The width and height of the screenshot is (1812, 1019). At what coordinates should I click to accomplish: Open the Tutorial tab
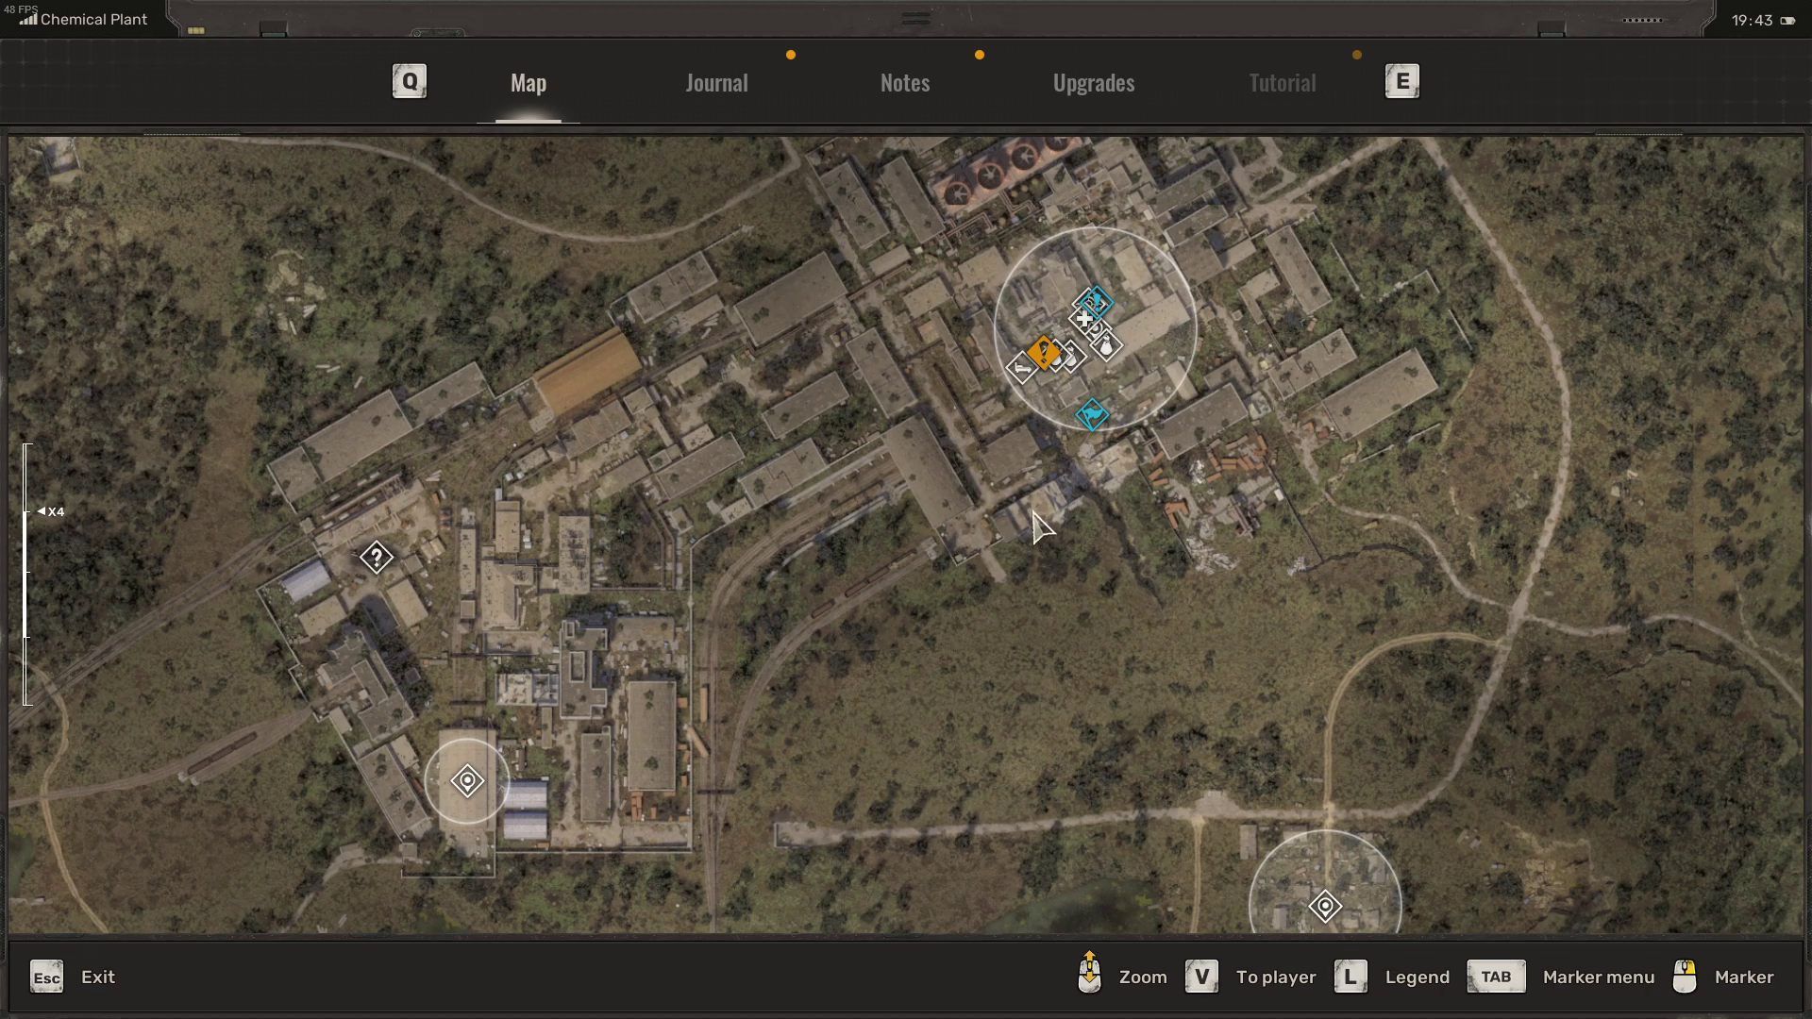point(1282,83)
